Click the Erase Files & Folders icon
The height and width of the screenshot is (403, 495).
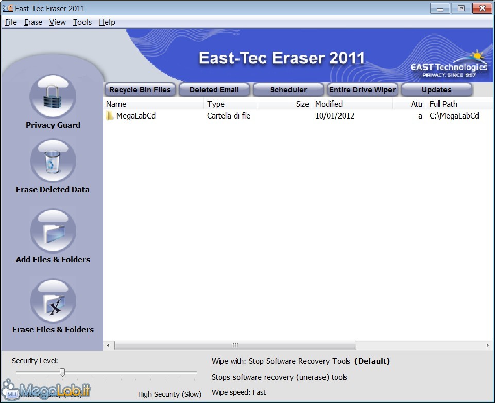coord(53,300)
